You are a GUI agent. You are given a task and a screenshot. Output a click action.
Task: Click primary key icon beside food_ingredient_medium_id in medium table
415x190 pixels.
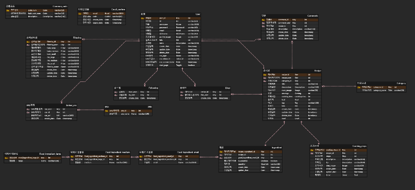tap(72, 156)
